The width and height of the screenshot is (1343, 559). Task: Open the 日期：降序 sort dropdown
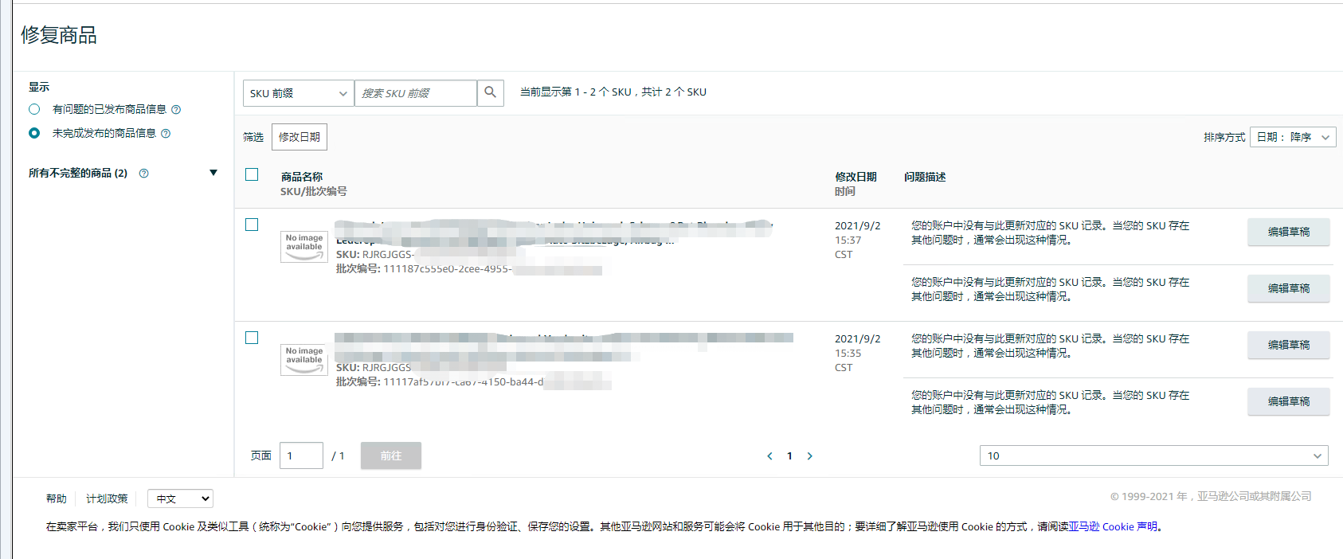coord(1292,137)
